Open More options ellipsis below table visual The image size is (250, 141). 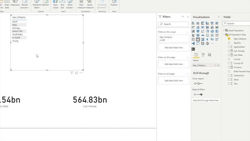coord(81,73)
